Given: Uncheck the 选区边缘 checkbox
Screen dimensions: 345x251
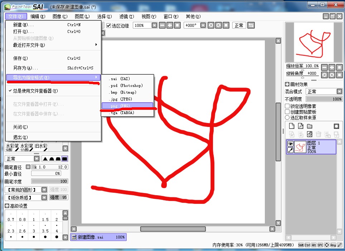Looking at the screenshot, I should [108, 25].
